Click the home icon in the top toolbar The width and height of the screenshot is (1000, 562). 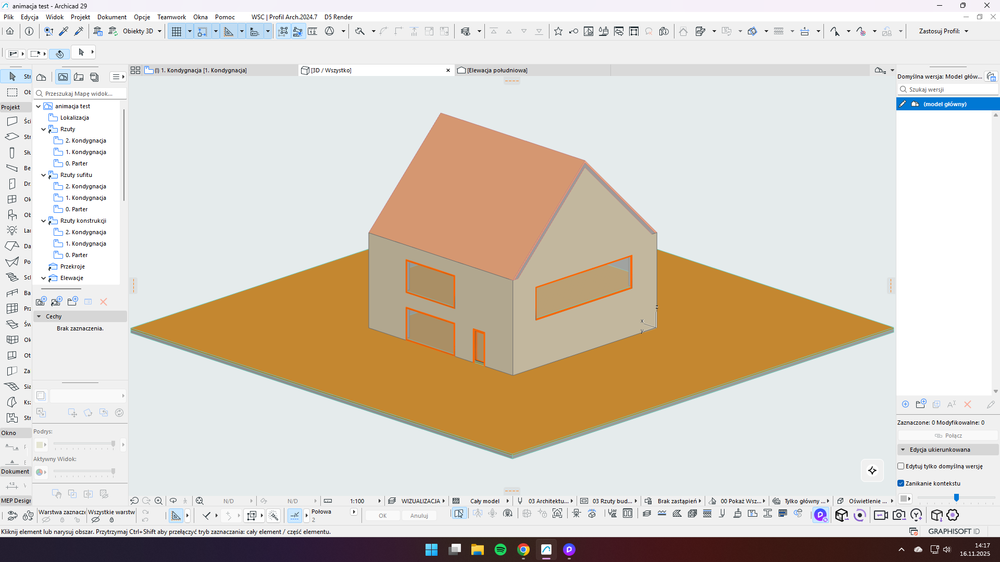[10, 31]
